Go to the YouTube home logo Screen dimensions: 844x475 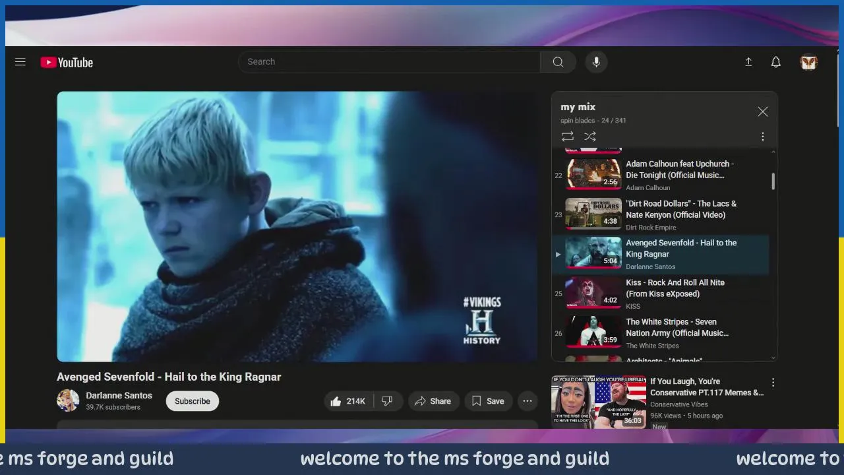click(x=67, y=62)
